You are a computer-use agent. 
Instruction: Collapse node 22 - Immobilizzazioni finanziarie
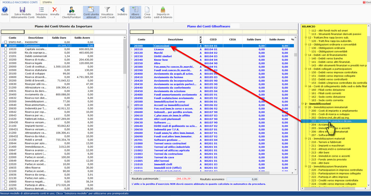(x=306, y=167)
